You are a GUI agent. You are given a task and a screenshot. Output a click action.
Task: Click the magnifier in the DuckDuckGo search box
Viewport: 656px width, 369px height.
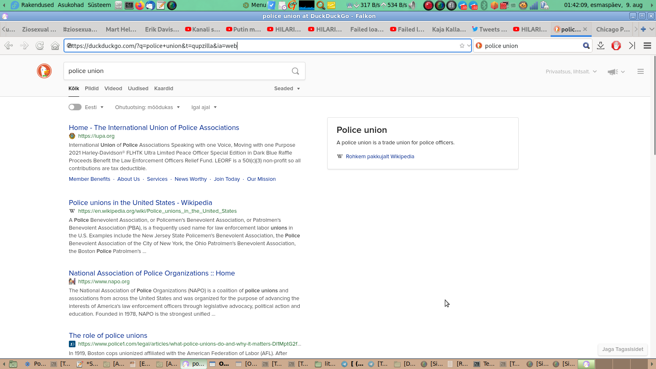coord(295,71)
